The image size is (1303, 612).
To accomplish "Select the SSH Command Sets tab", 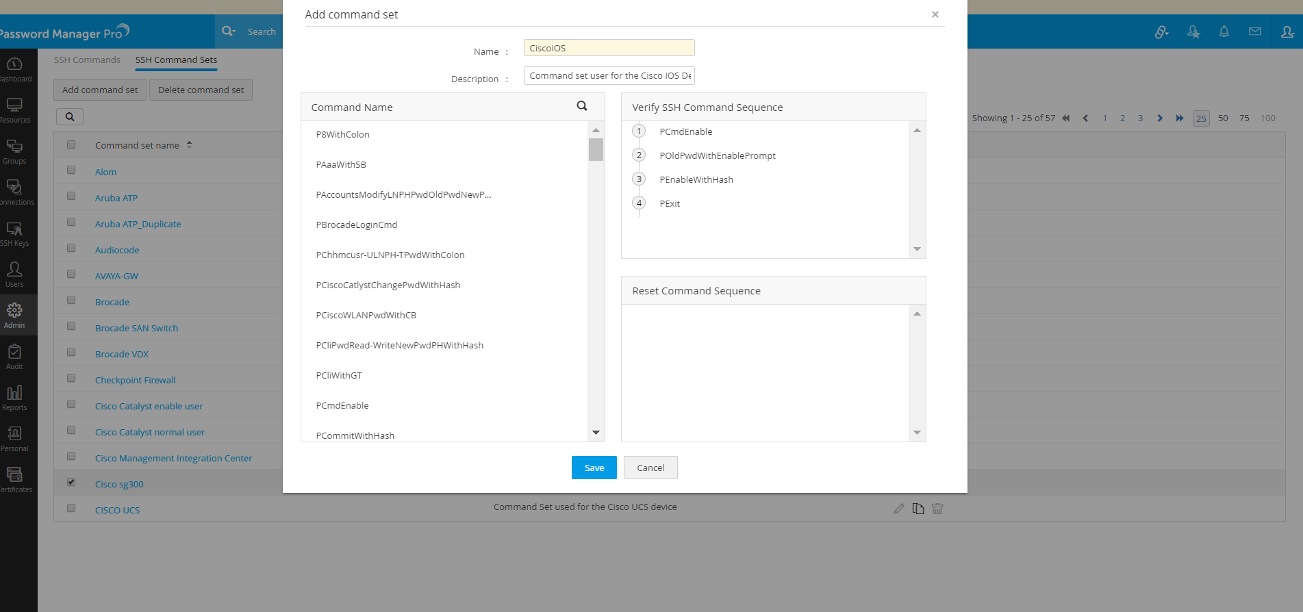I will click(176, 60).
